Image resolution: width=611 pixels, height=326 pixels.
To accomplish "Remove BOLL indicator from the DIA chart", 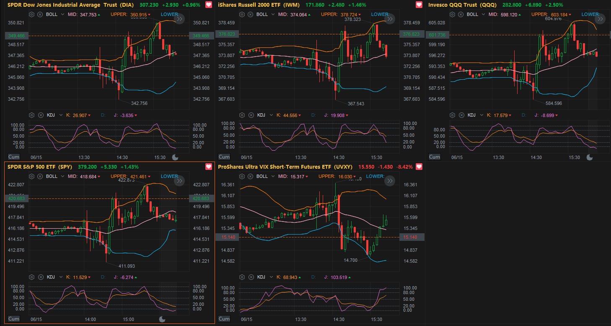I will click(40, 14).
